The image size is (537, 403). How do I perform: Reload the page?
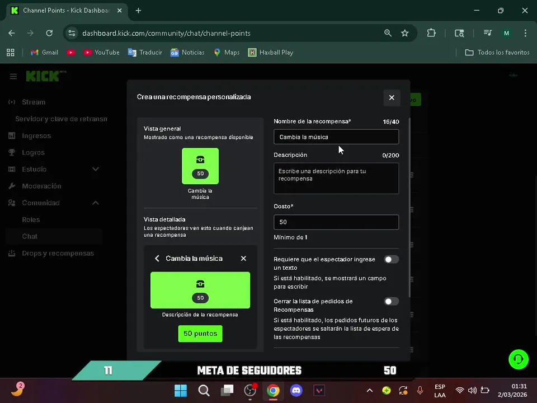coord(49,33)
